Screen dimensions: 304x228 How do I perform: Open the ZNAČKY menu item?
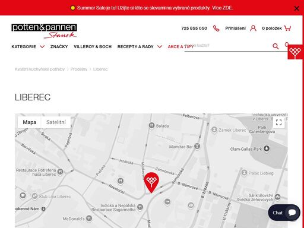click(x=59, y=47)
